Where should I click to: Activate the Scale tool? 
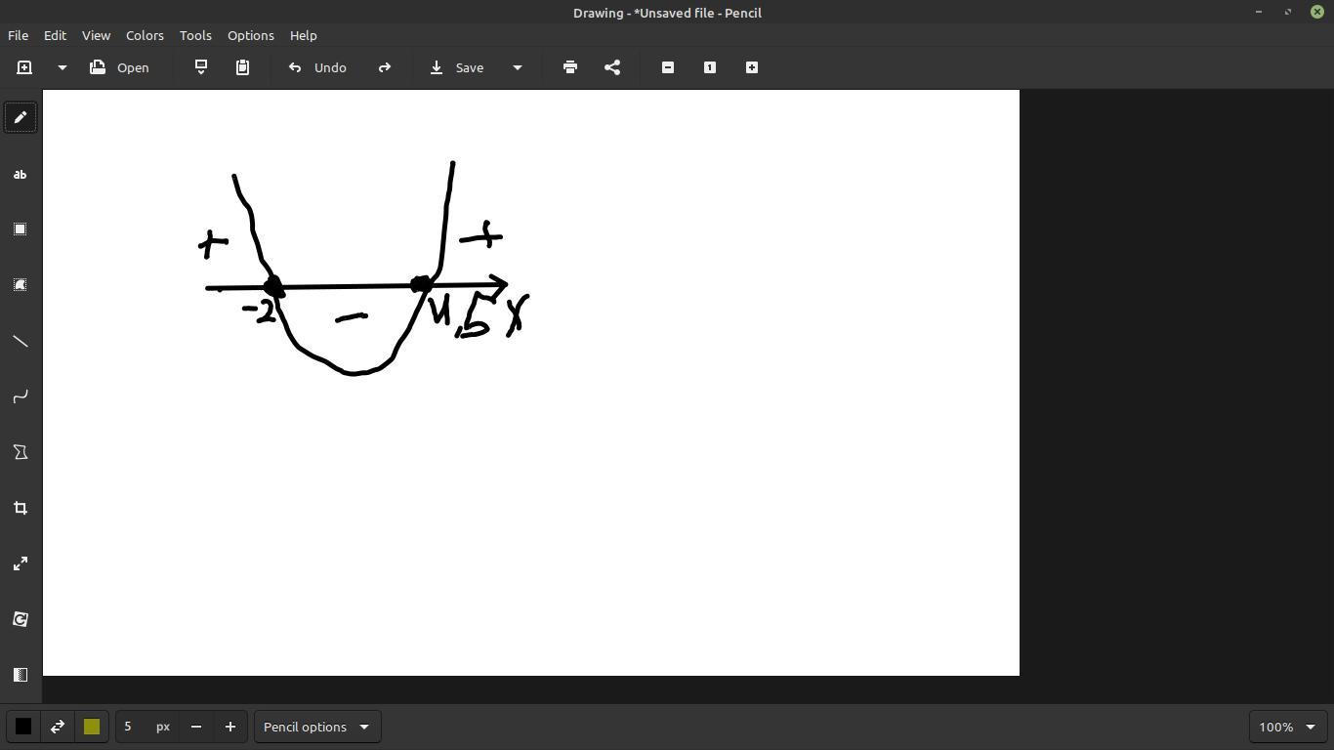[x=21, y=563]
